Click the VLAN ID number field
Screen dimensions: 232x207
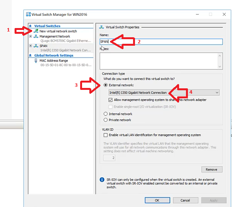pyautogui.click(x=109, y=158)
